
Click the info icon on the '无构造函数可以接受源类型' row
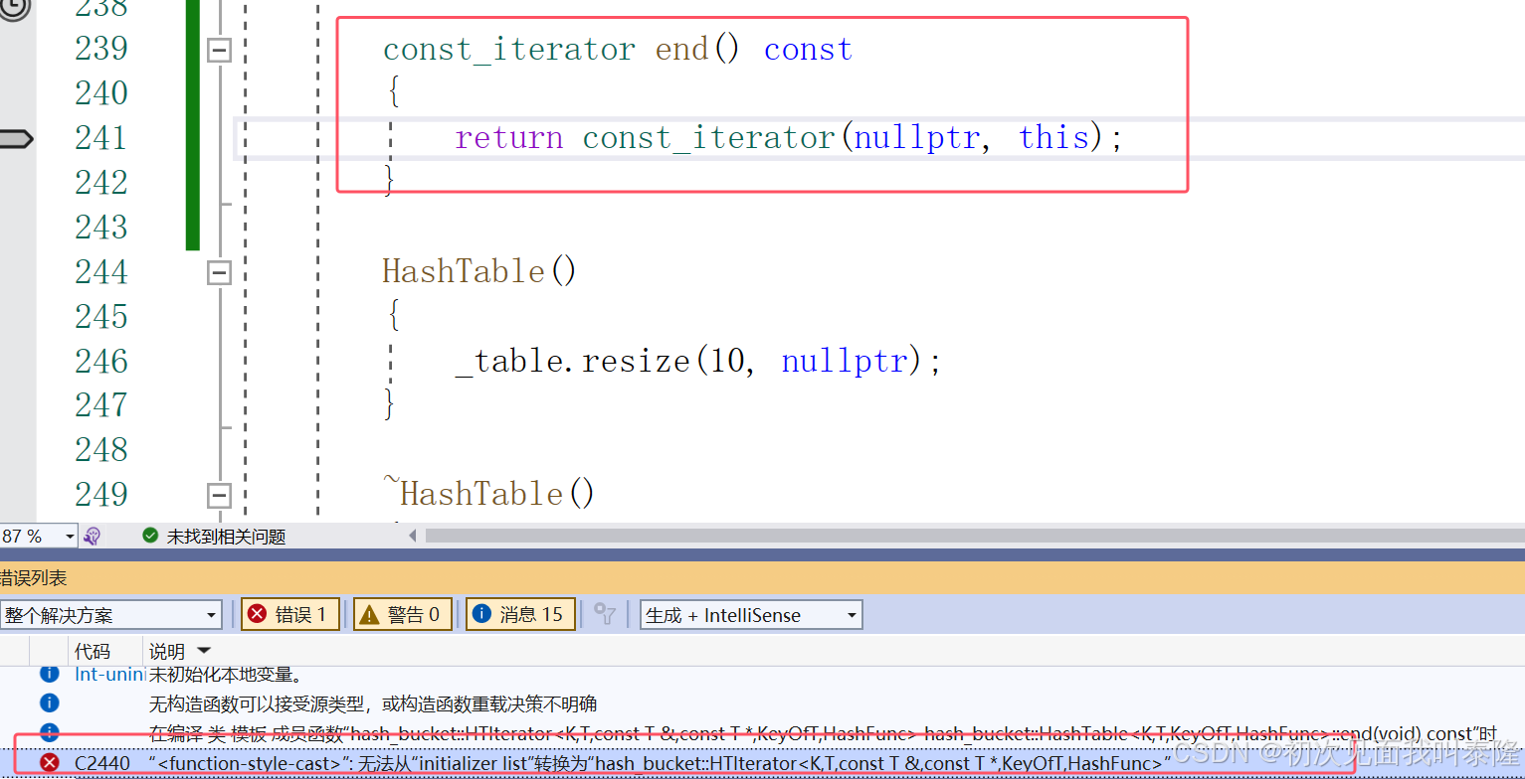coord(49,703)
